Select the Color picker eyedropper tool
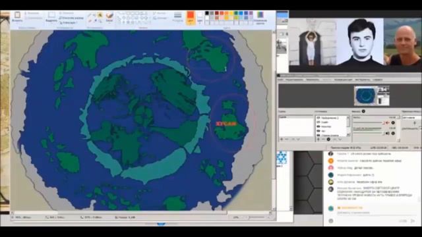The height and width of the screenshot is (237, 422). click(95, 21)
